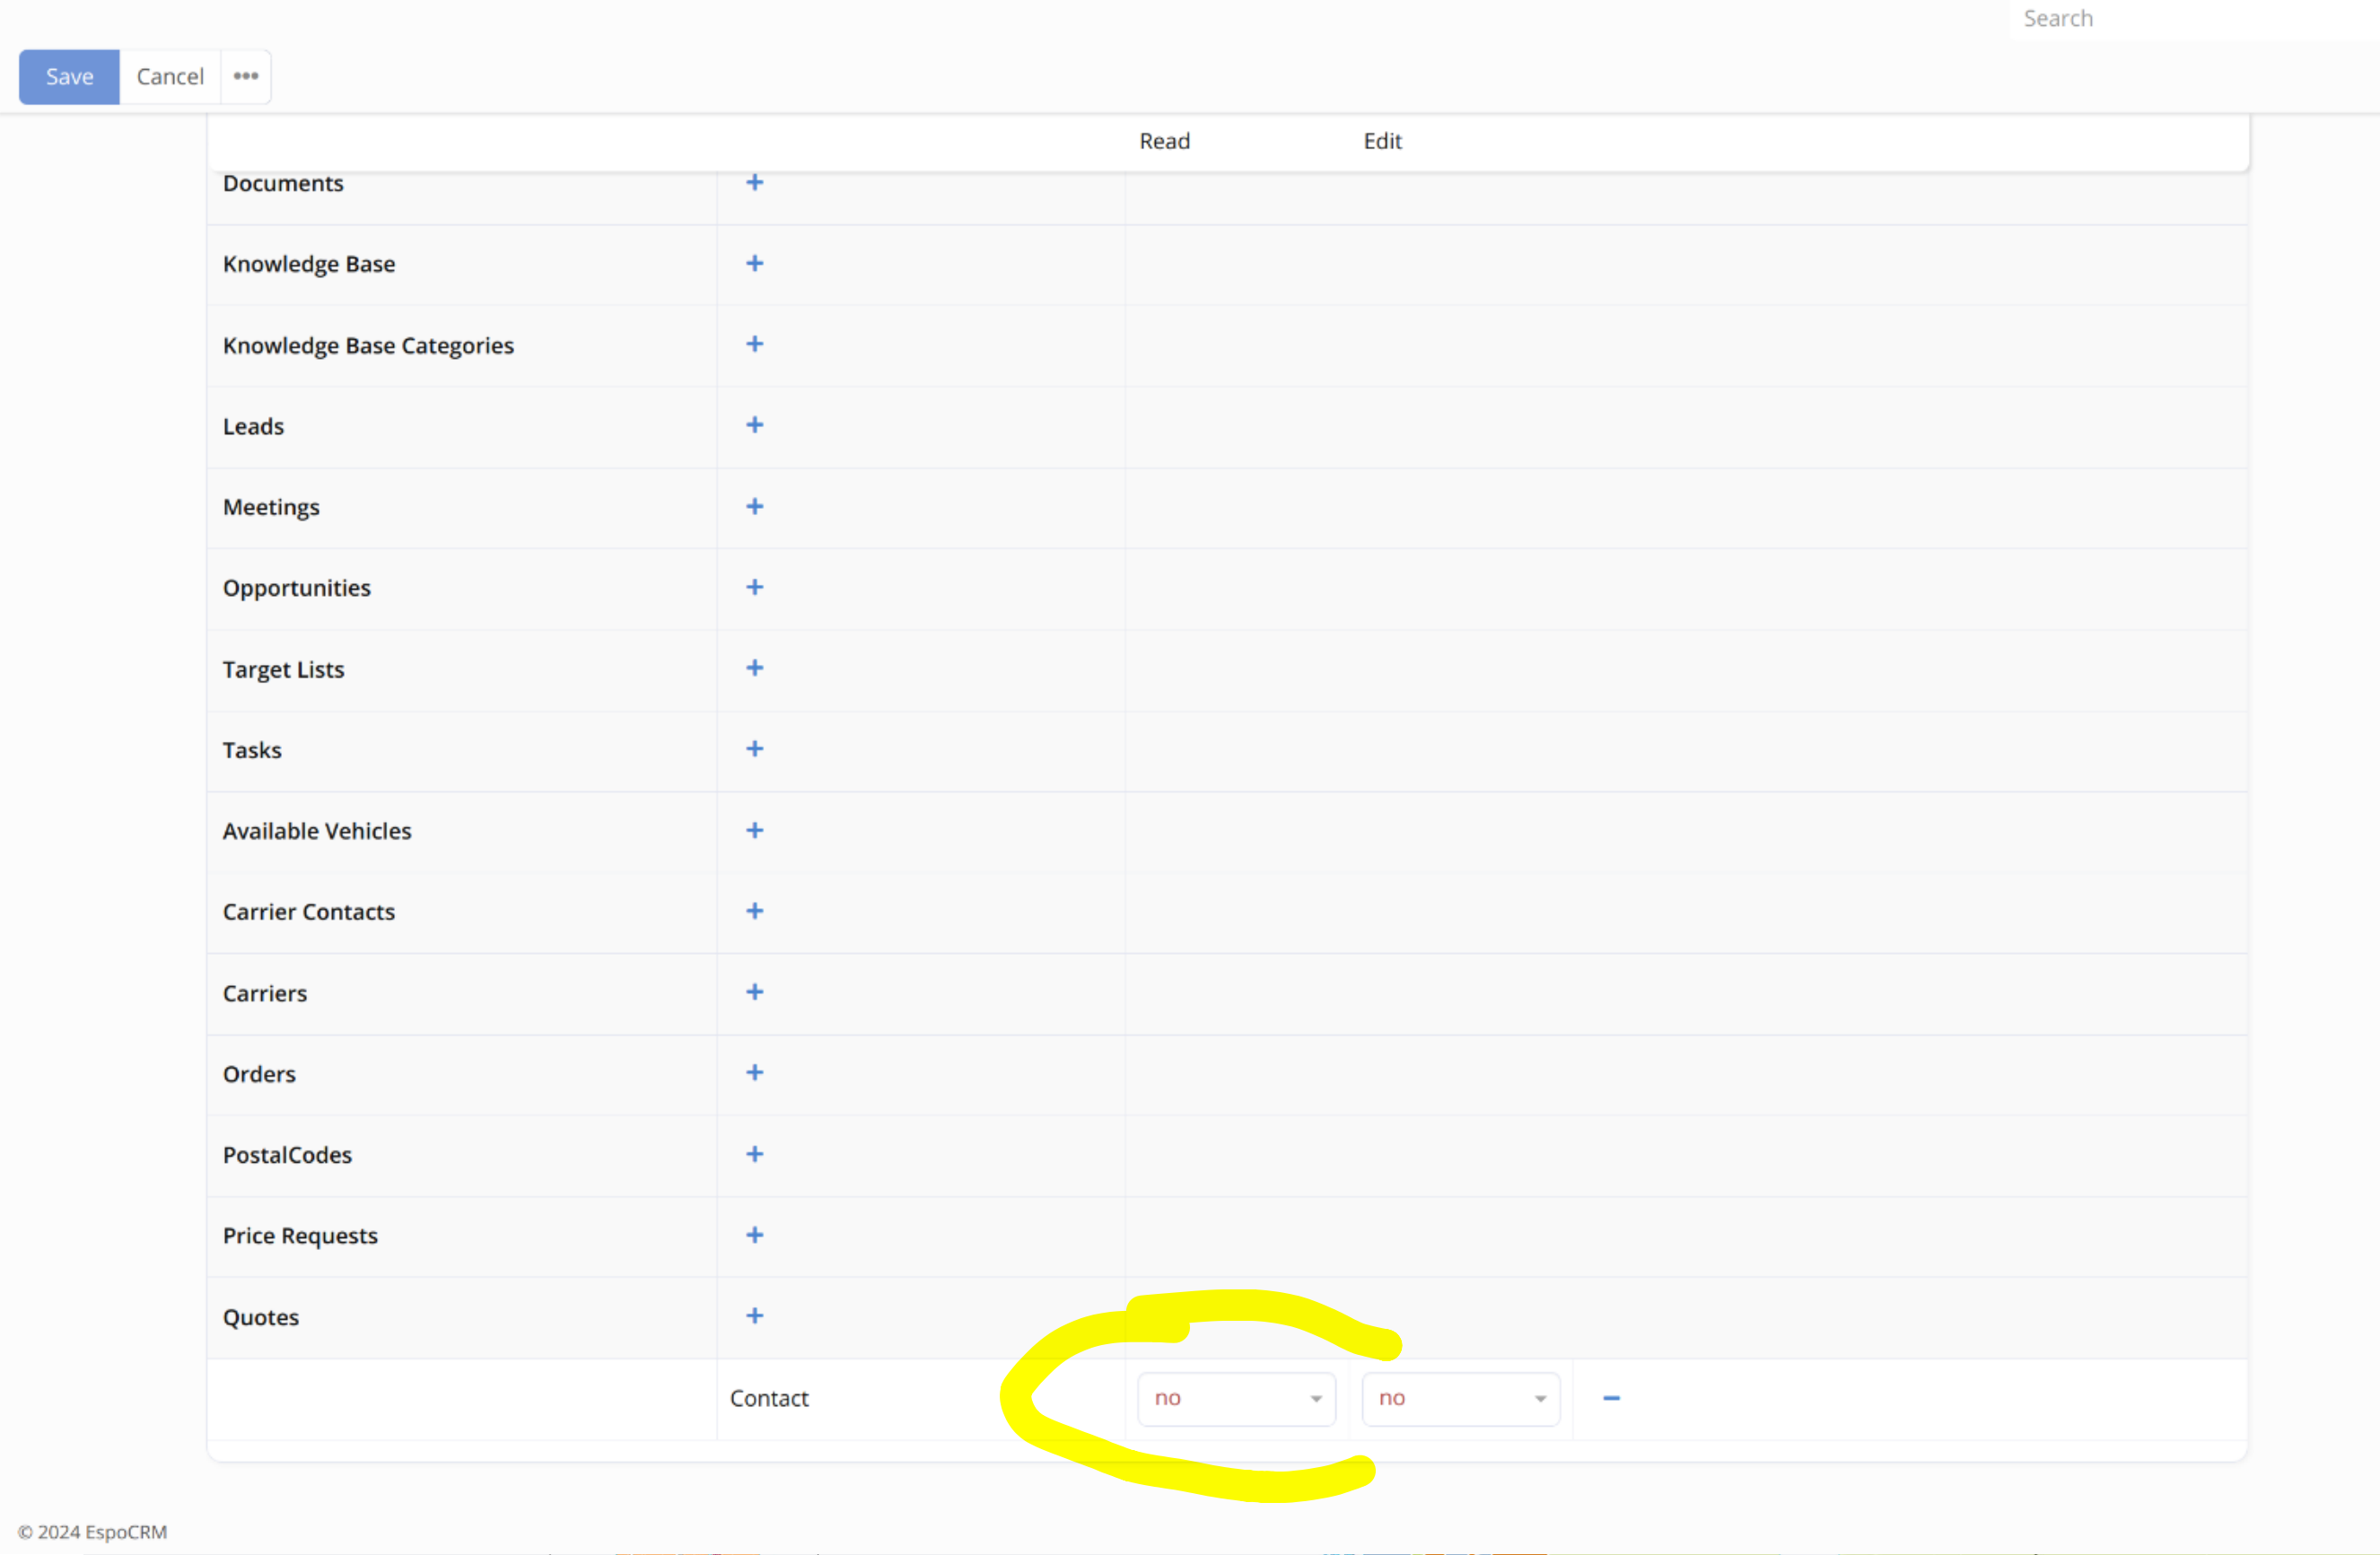The height and width of the screenshot is (1555, 2380).
Task: Add field for Tasks row
Action: [x=755, y=749]
